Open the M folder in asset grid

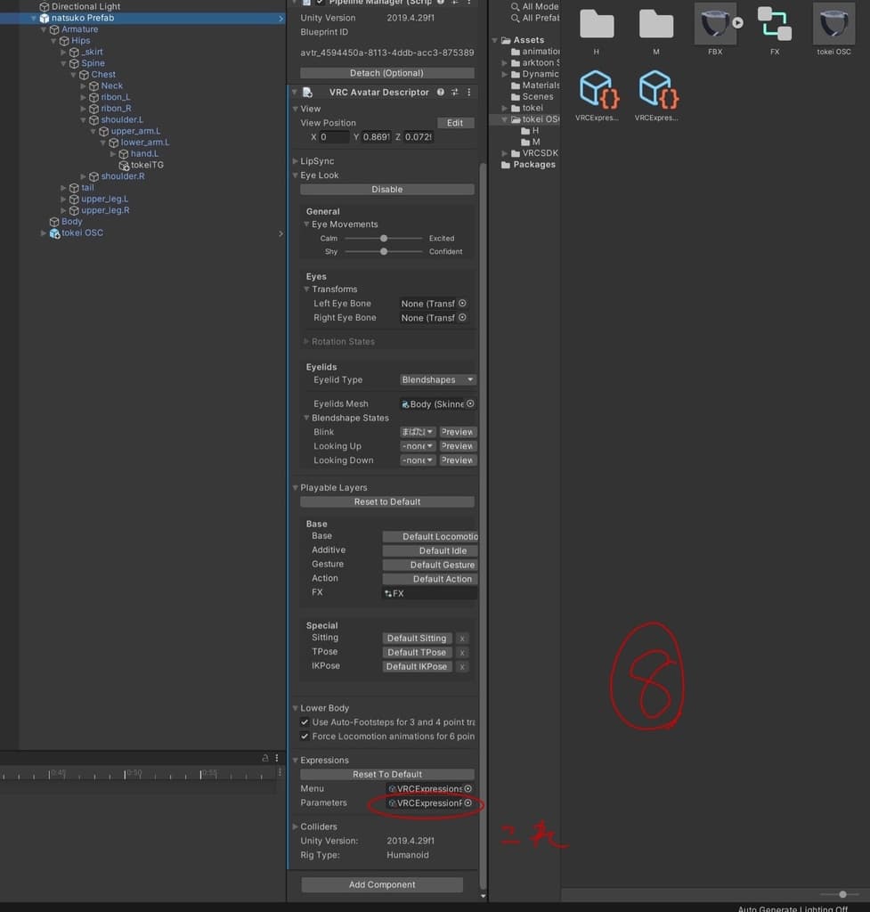655,24
